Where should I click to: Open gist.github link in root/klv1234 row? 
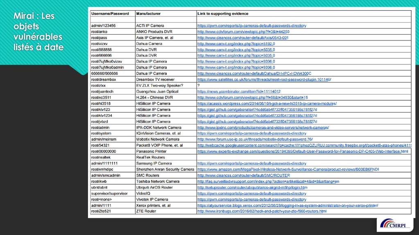click(x=257, y=115)
